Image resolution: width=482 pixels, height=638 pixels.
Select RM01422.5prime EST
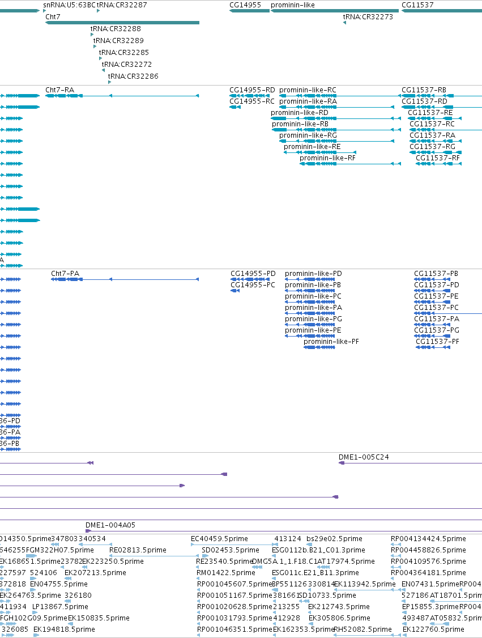[226, 573]
